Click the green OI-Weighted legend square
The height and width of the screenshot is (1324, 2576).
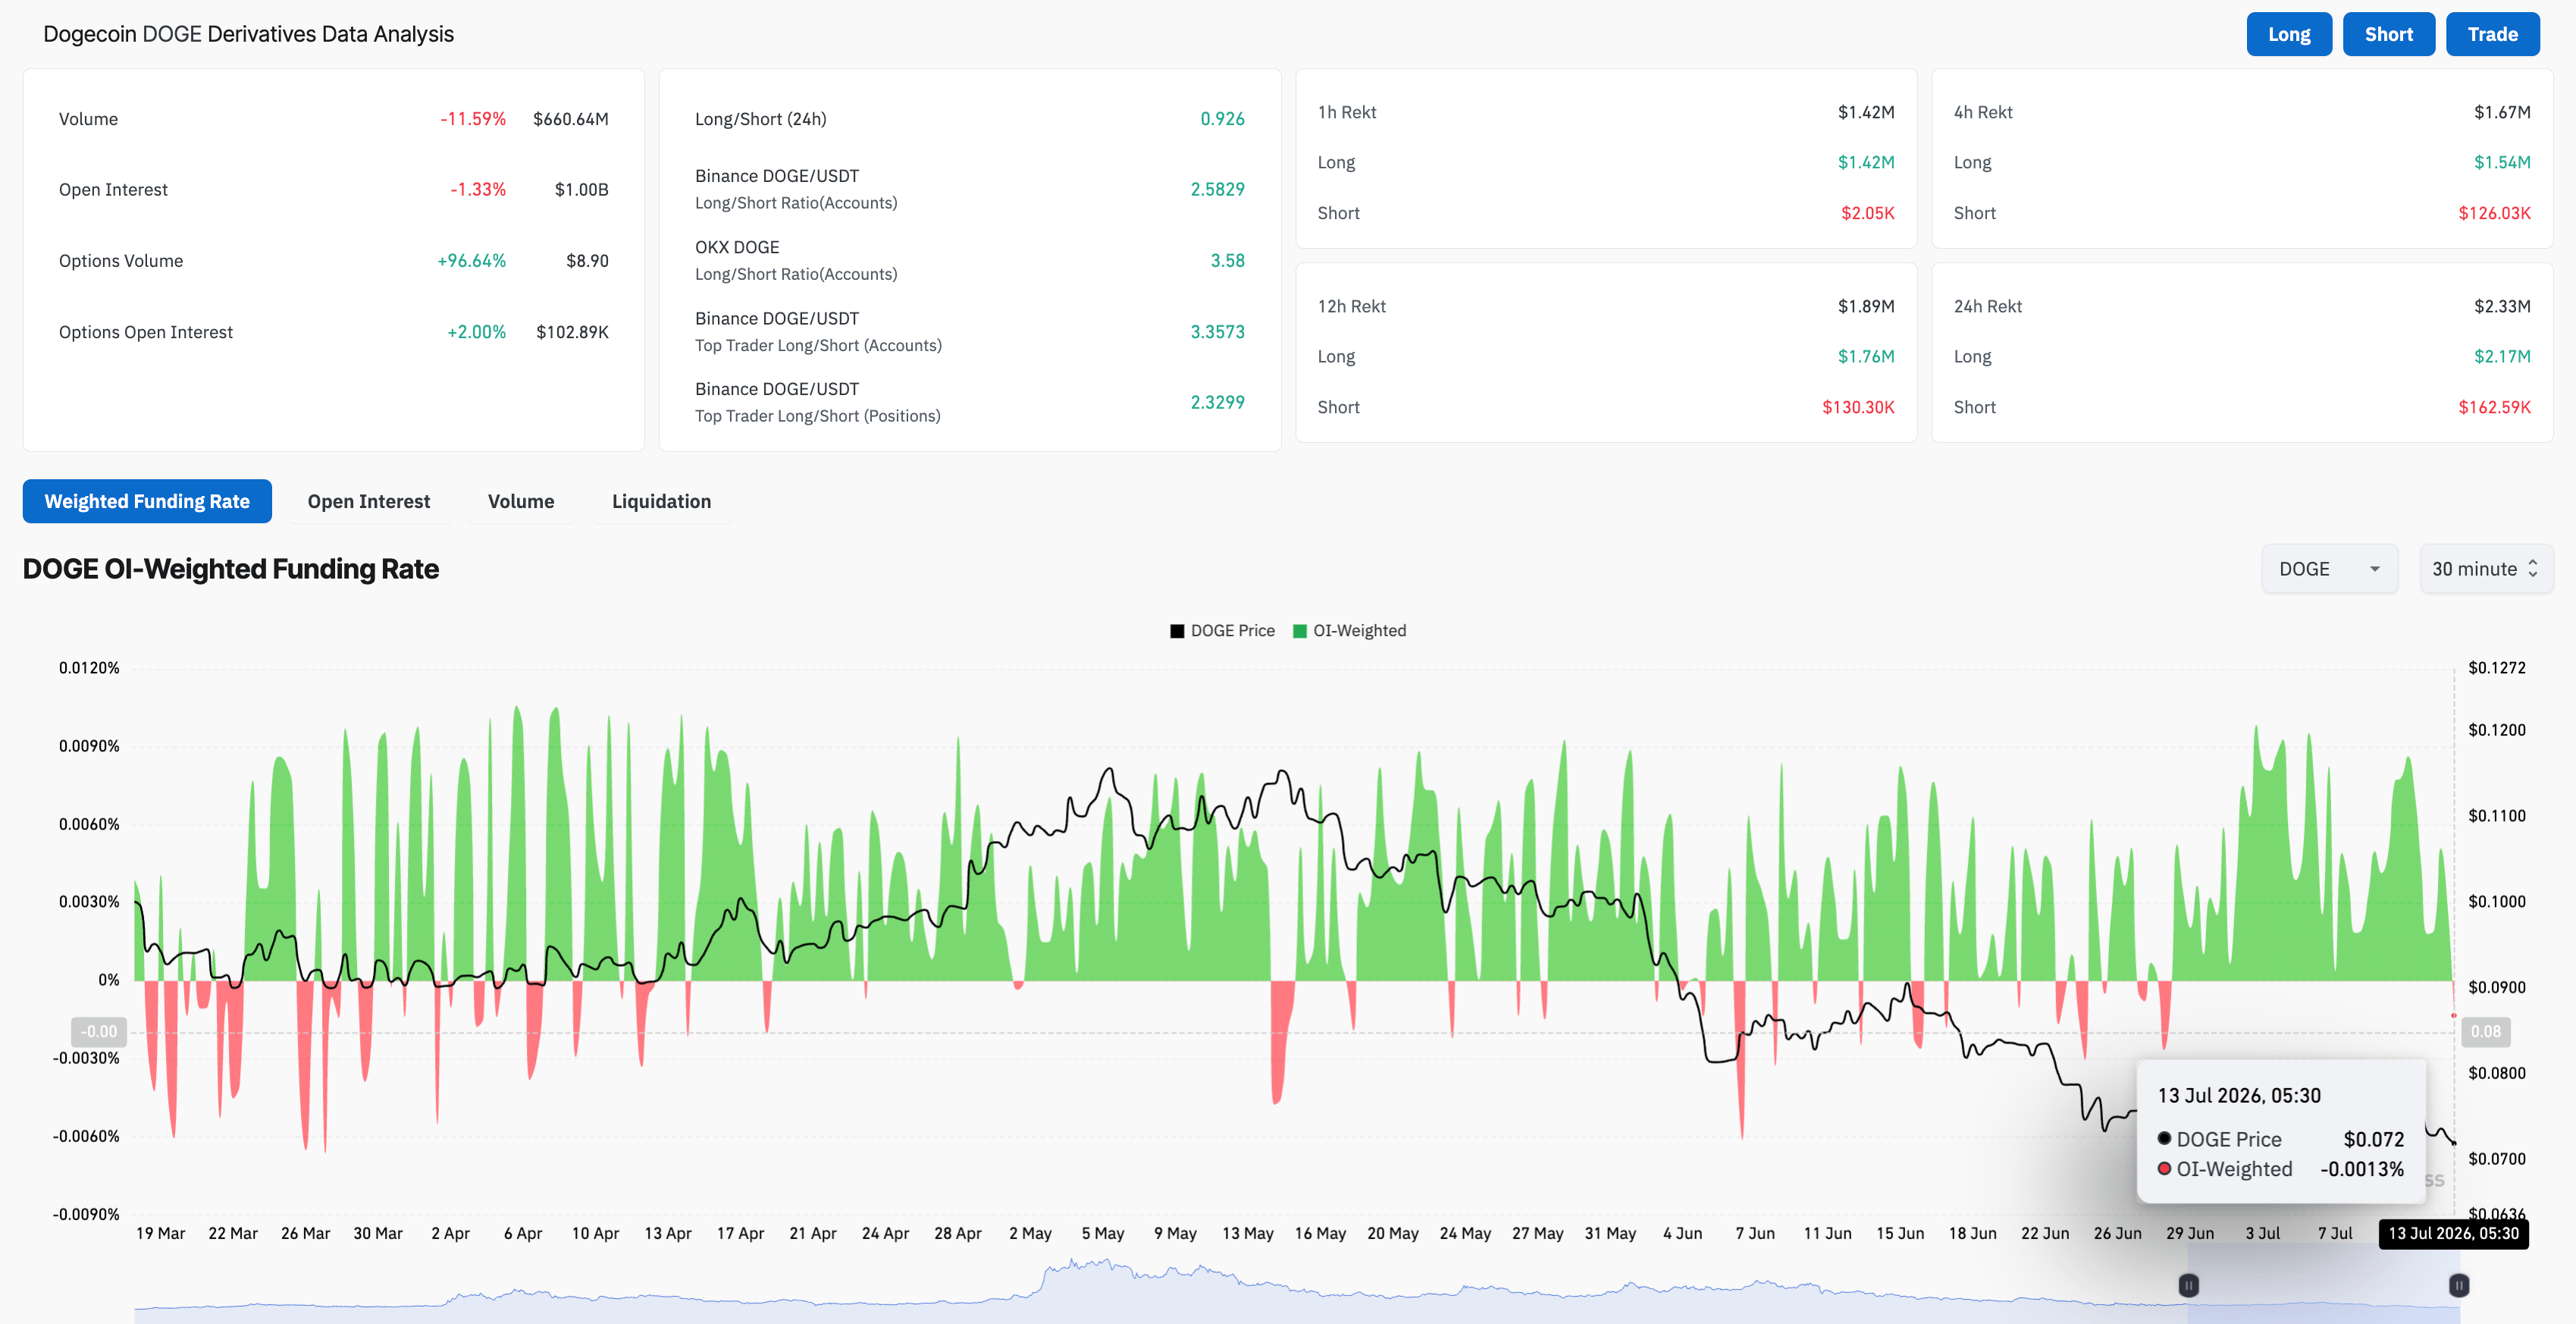[x=1300, y=631]
